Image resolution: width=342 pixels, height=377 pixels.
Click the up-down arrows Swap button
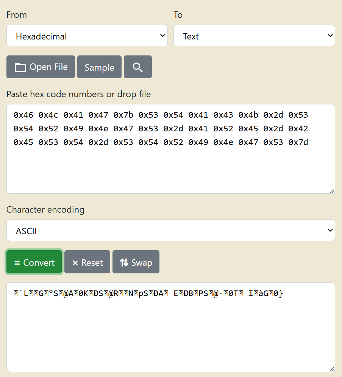[136, 262]
